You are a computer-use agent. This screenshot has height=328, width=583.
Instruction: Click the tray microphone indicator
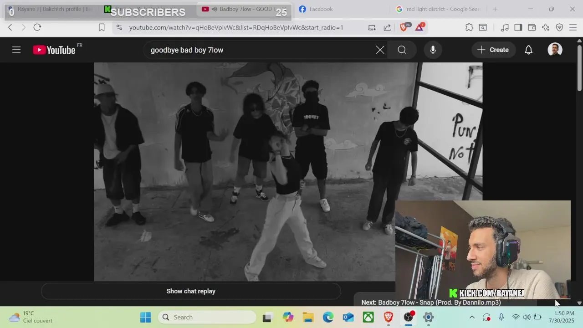pos(501,317)
